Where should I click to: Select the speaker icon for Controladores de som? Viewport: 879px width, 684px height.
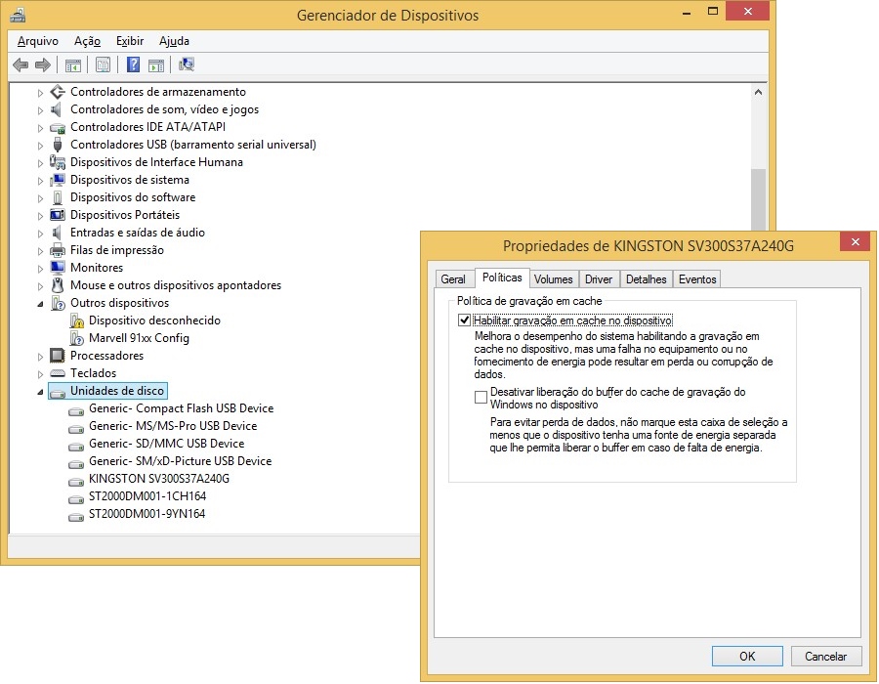pos(57,109)
